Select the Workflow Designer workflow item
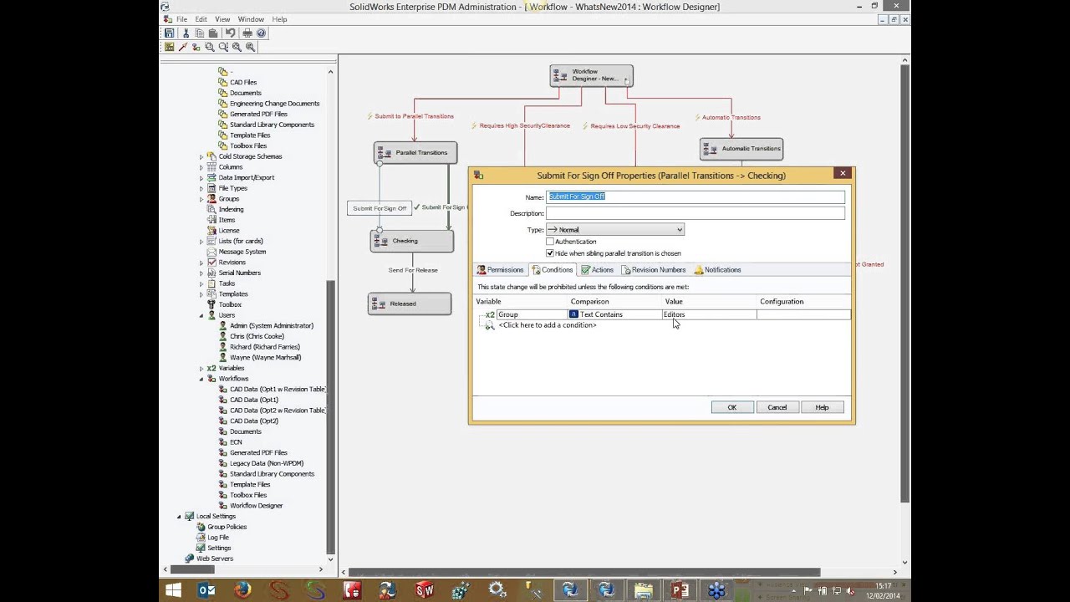This screenshot has width=1070, height=602. [x=256, y=506]
